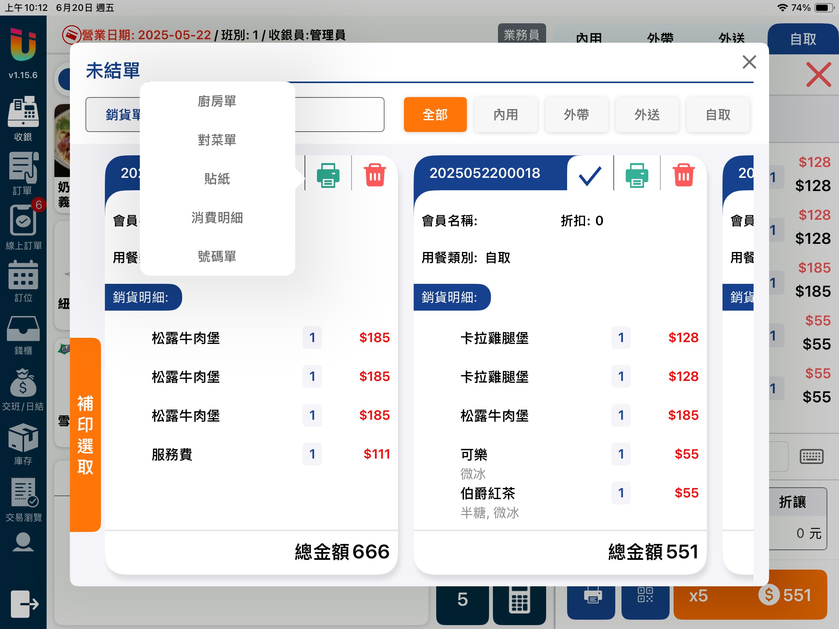Open the 收銀 cashier register icon
Viewport: 839px width, 629px height.
pos(23,112)
